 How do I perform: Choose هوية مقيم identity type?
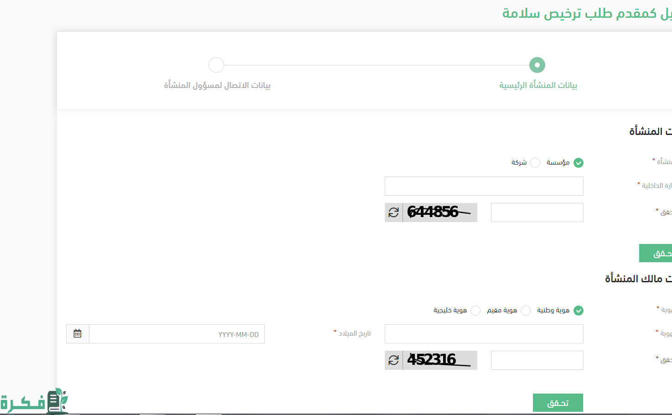526,311
